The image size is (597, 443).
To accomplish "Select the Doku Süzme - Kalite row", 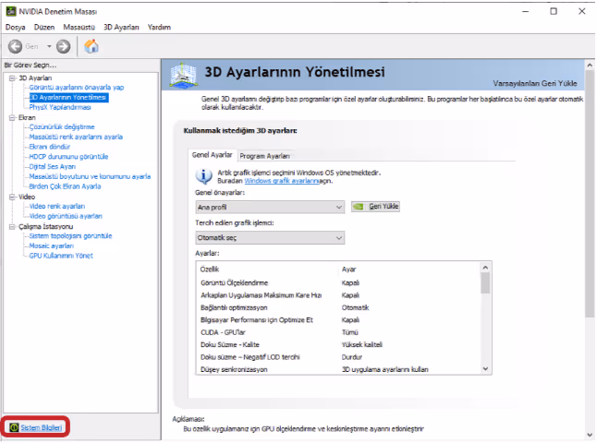I will pos(339,344).
